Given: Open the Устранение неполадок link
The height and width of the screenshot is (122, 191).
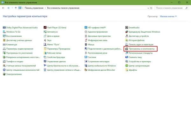Looking at the screenshot, I should (x=99, y=61).
